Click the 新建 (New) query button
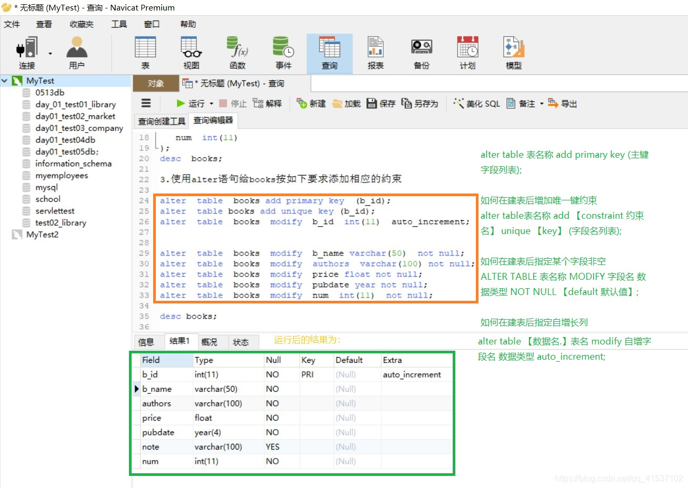The height and width of the screenshot is (488, 688). (x=311, y=104)
